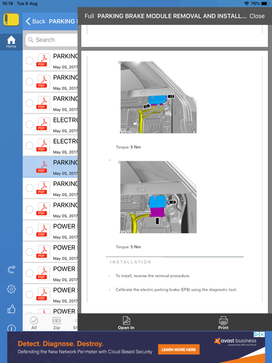Open the info icon in sidebar
The height and width of the screenshot is (363, 272).
pyautogui.click(x=11, y=328)
